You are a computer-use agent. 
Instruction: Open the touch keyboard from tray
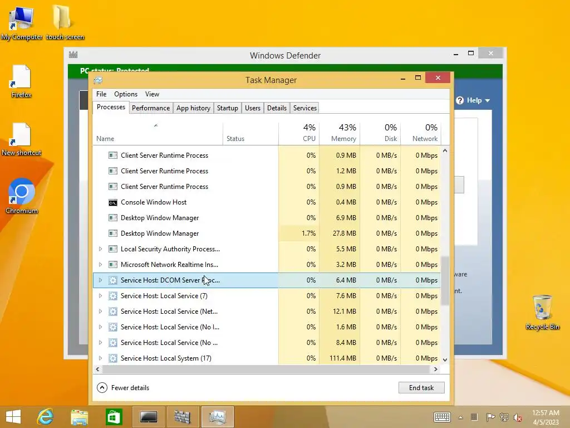442,417
